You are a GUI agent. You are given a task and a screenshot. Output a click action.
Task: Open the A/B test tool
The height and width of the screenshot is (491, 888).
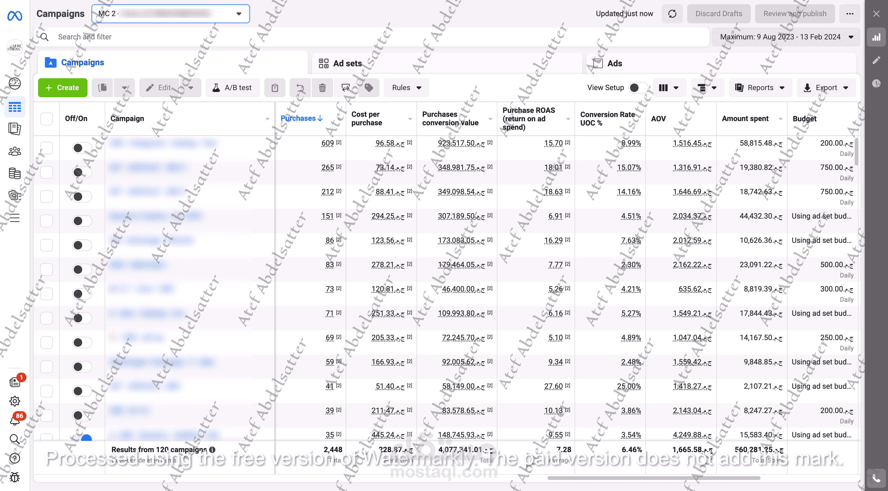(232, 87)
